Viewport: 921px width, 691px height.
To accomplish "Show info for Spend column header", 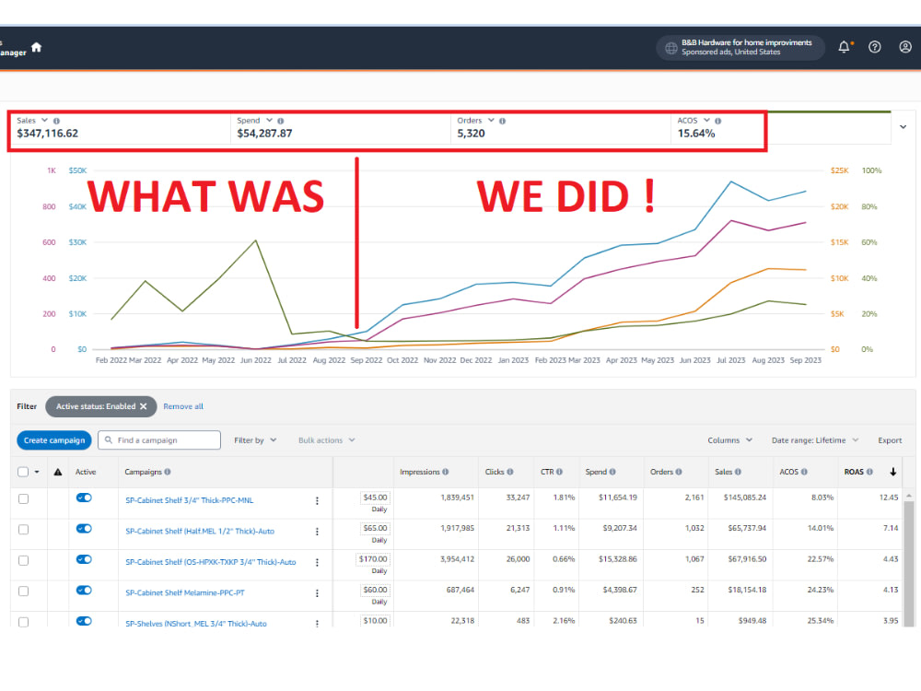I will (612, 472).
